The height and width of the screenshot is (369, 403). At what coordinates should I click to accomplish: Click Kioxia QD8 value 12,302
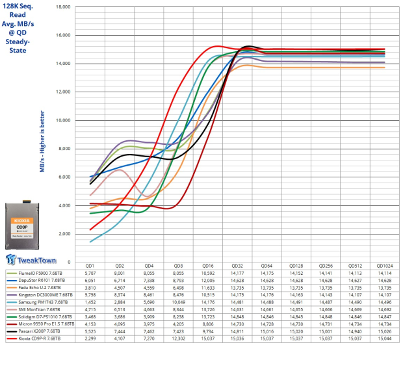(178, 338)
